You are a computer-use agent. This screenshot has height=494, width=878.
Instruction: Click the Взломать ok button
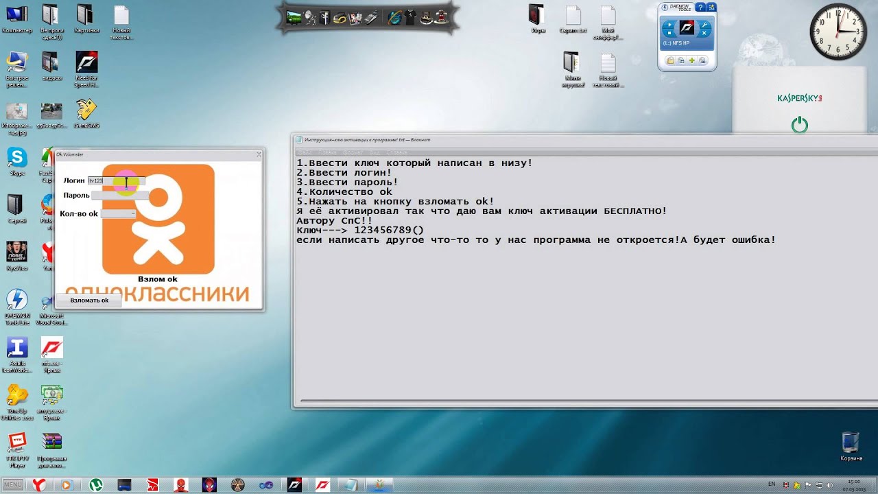89,300
